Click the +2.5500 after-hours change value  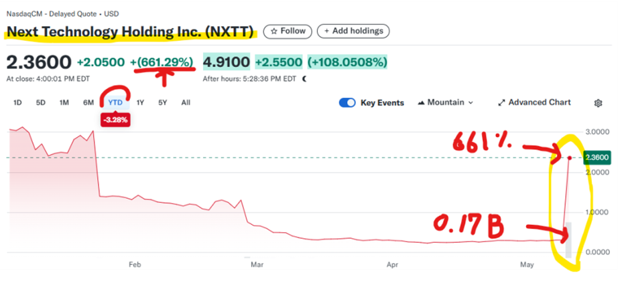[x=278, y=62]
